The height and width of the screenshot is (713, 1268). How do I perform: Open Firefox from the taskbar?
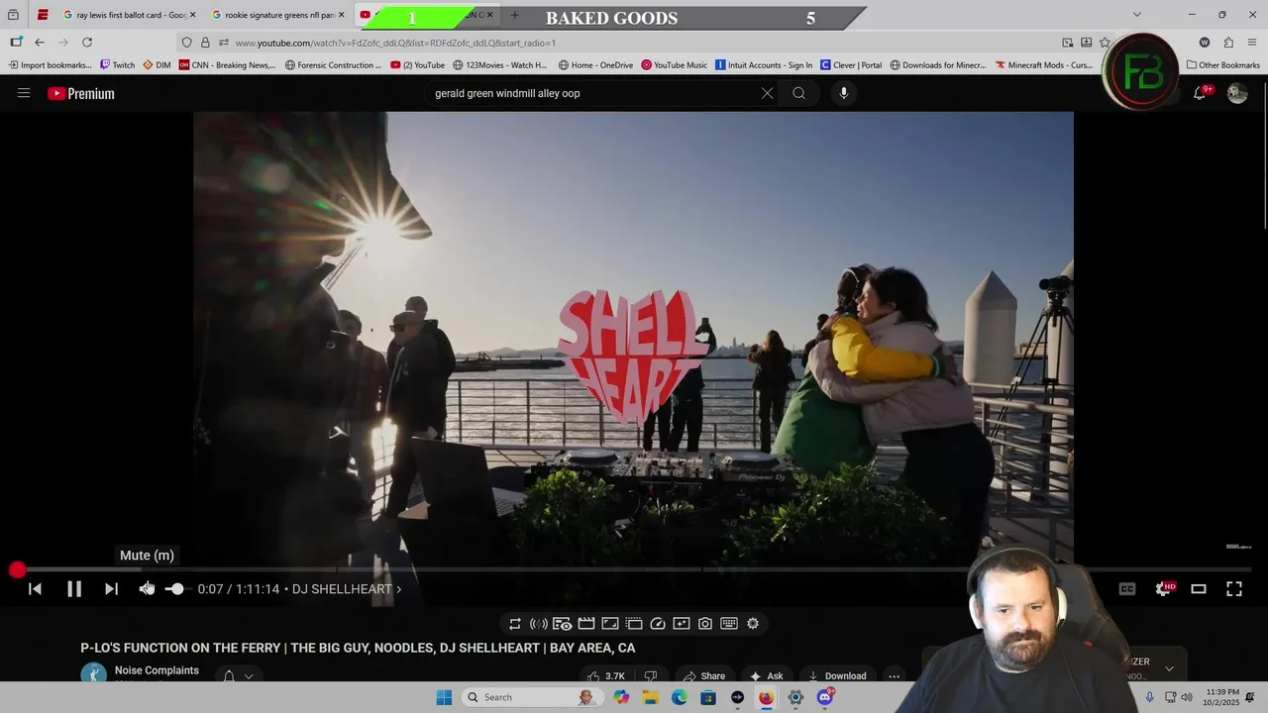click(766, 697)
